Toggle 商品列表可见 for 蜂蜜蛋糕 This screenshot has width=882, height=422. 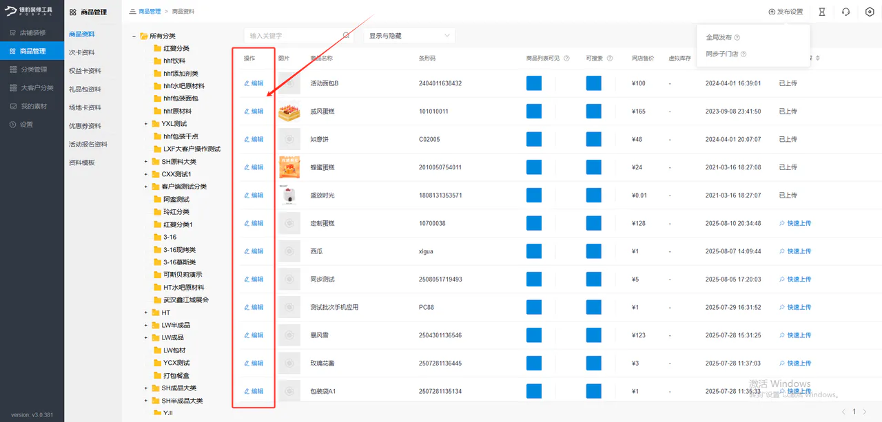click(x=534, y=167)
